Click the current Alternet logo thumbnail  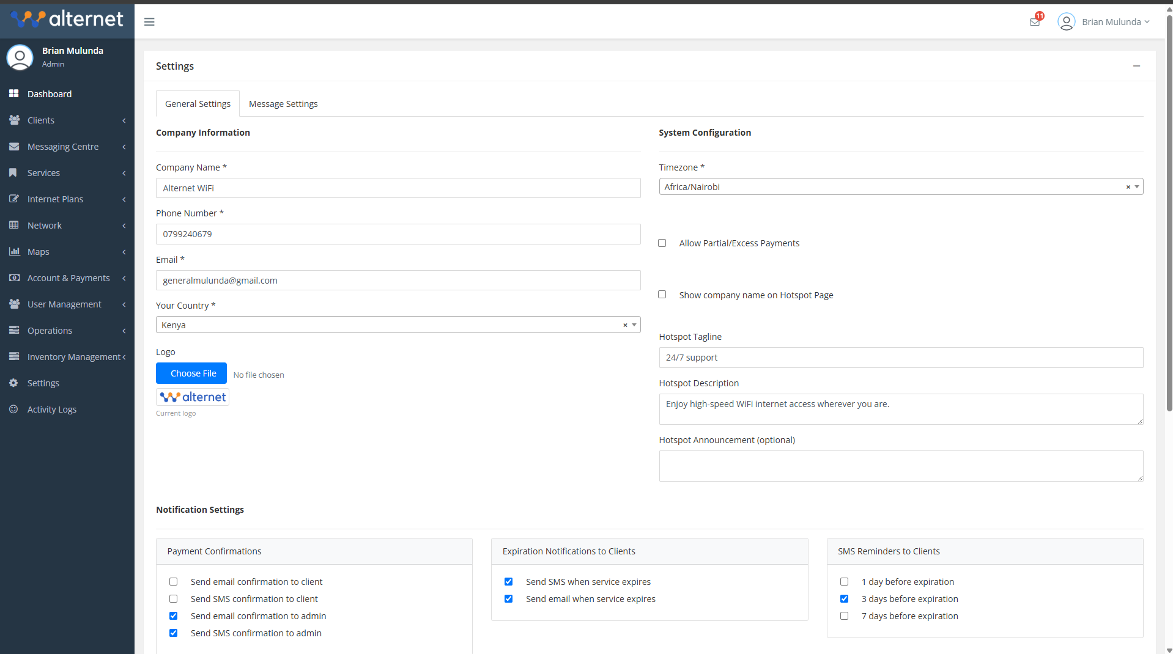coord(192,396)
